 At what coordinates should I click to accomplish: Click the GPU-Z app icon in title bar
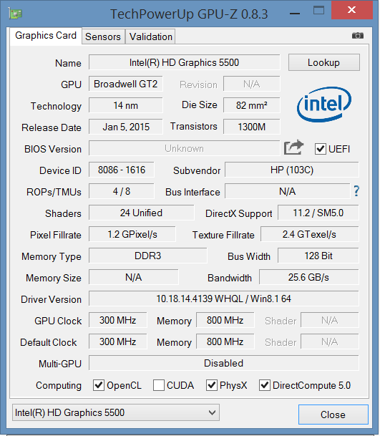tap(15, 14)
